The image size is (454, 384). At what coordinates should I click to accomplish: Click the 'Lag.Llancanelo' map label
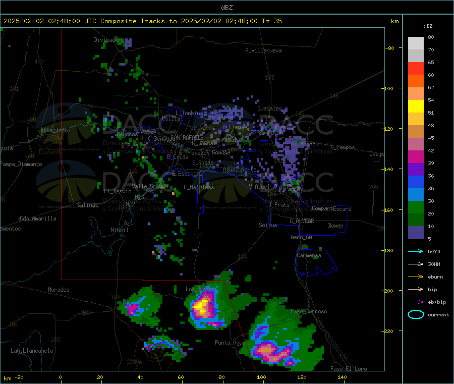[32, 351]
